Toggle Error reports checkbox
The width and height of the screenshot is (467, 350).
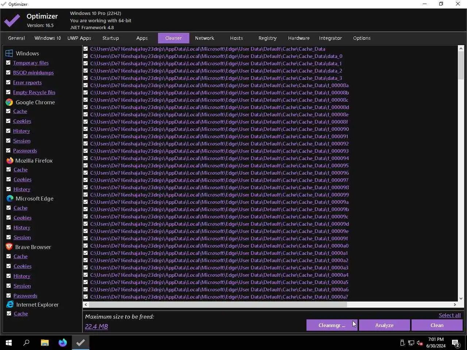[8, 82]
